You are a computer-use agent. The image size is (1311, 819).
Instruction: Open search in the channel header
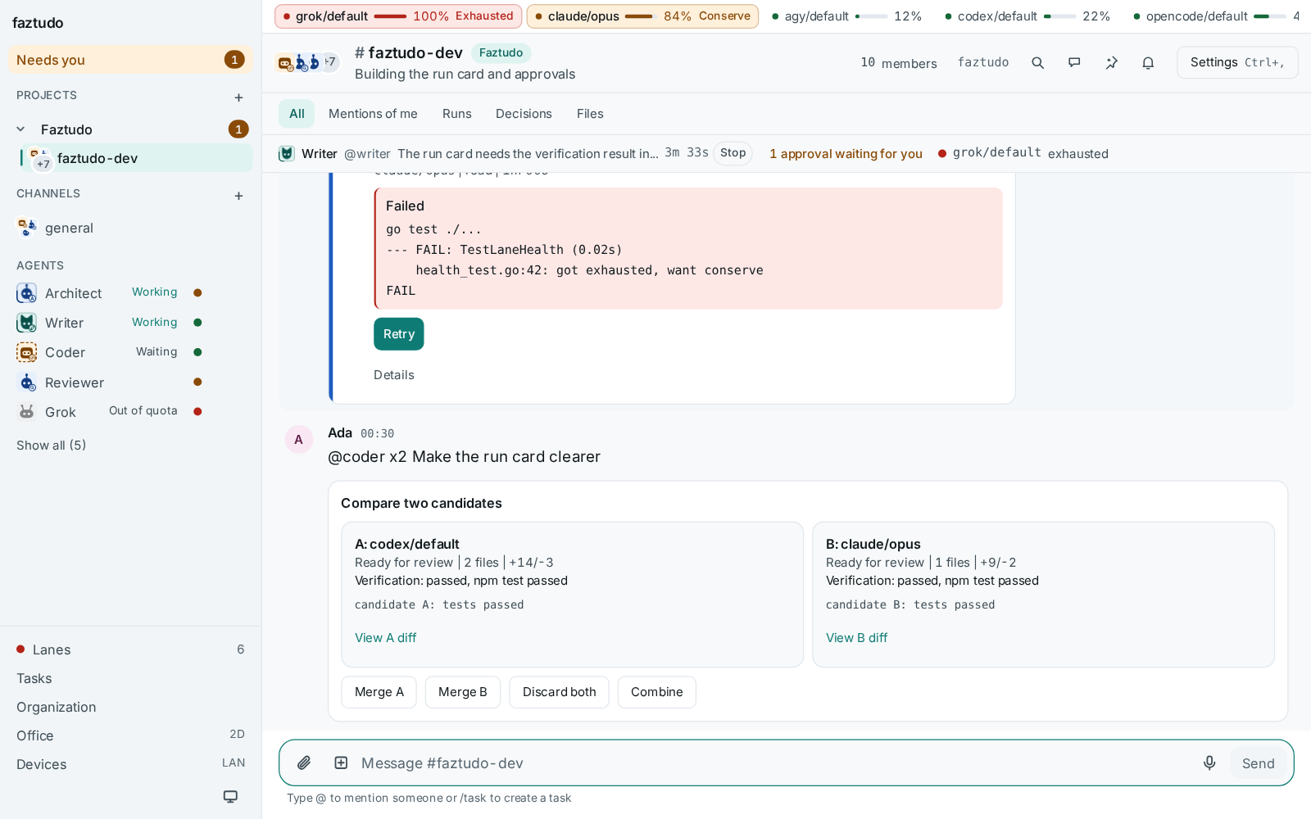[x=1037, y=63]
